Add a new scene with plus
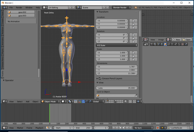The height and width of the screenshot is (132, 194). coord(104,7)
